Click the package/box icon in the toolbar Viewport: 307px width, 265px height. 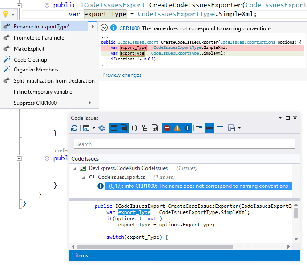coord(154,128)
